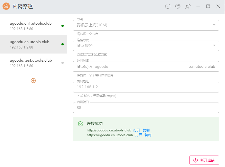
Task: Click hint text 请选择一个节点
Action: tap(87, 34)
